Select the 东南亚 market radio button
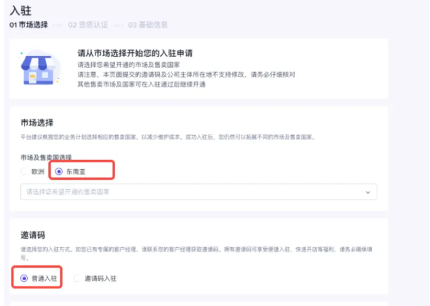The width and height of the screenshot is (430, 306). tap(58, 172)
